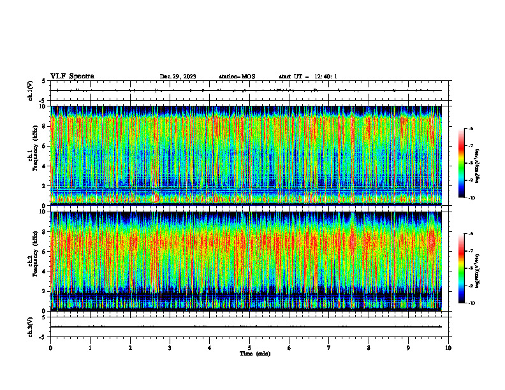Viewport: 505px width, 390px height.
Task: Click the "Time (min)" x-axis label
Action: point(255,354)
